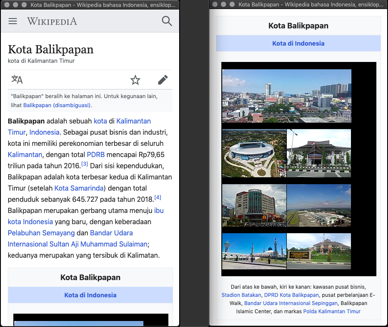The image size is (388, 327).
Task: Open the language translation icon
Action: (17, 80)
